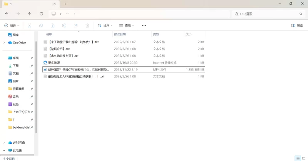
Task: Click the Paste clipboard icon
Action: point(52,25)
